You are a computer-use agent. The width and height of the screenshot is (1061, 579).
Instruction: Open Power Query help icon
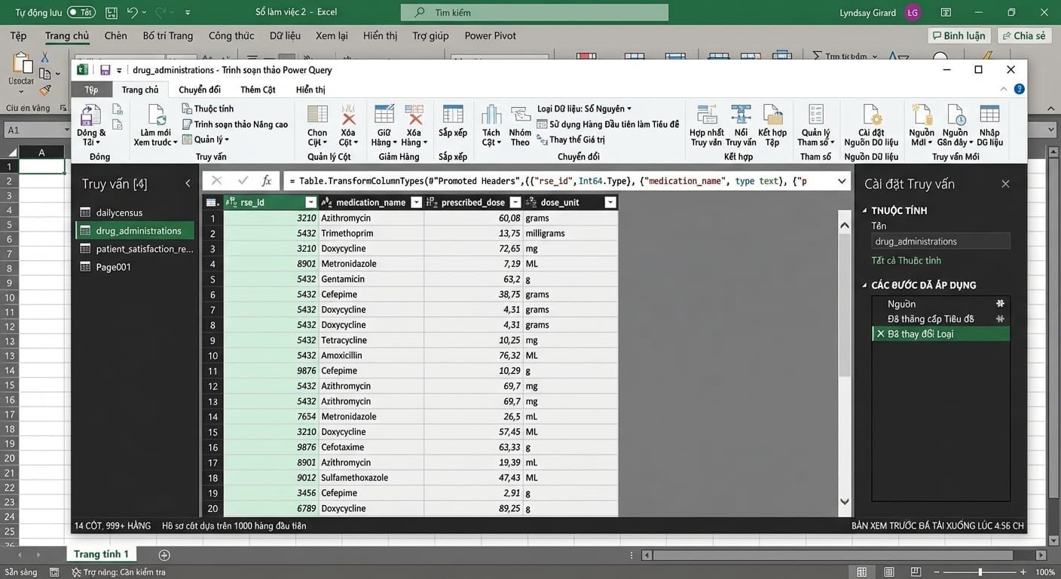click(1019, 89)
